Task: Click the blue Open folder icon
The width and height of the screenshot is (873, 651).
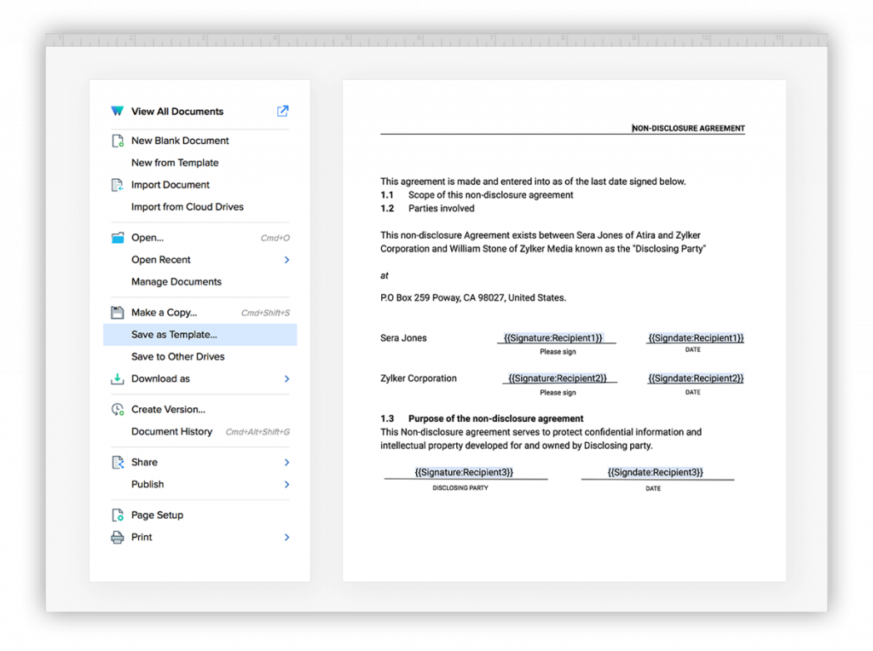Action: 118,238
